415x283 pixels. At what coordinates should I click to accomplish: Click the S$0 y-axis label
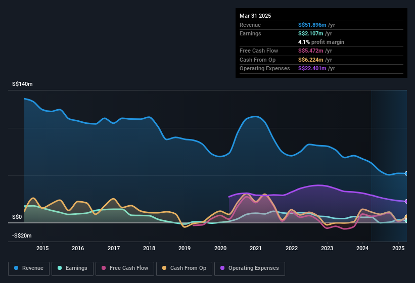pyautogui.click(x=17, y=217)
